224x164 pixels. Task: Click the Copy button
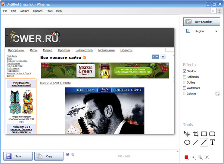[x=49, y=156]
